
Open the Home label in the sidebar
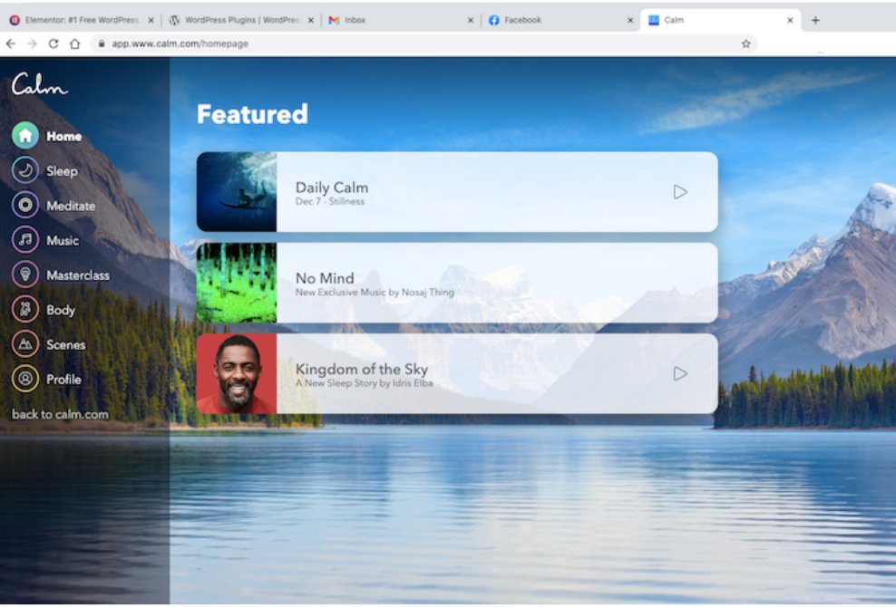[x=64, y=136]
